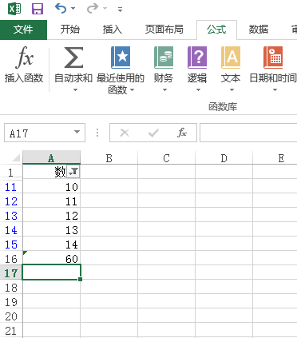Select row header 17
The height and width of the screenshot is (338, 297).
(x=11, y=273)
